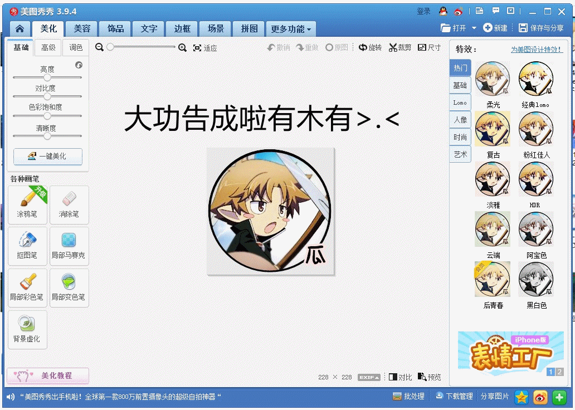
Task: Click the Weibo icon in title bar
Action: click(x=459, y=11)
